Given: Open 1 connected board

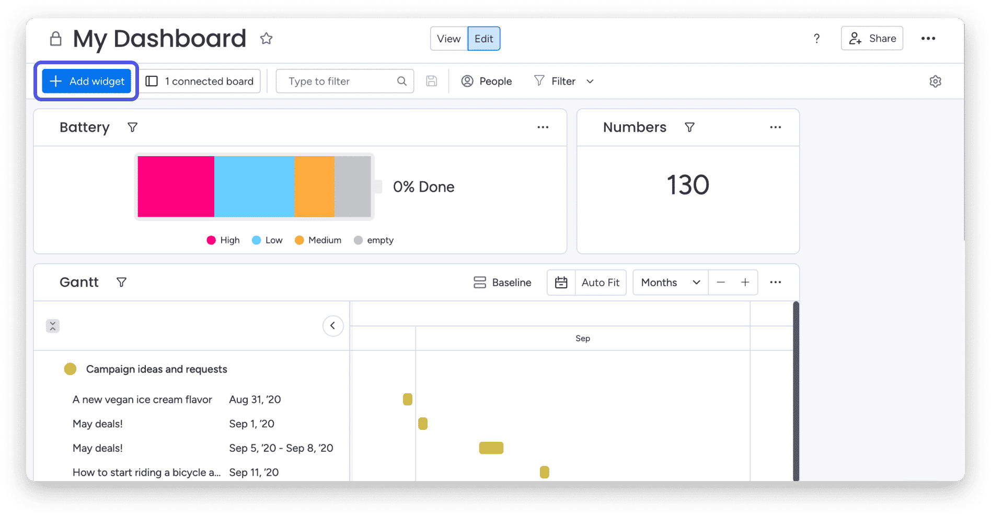Looking at the screenshot, I should coord(200,81).
